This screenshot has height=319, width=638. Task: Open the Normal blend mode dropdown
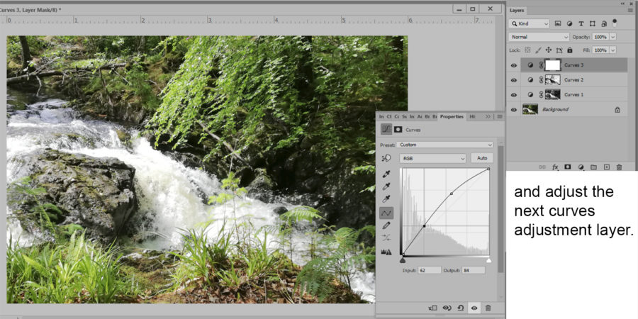coord(539,36)
